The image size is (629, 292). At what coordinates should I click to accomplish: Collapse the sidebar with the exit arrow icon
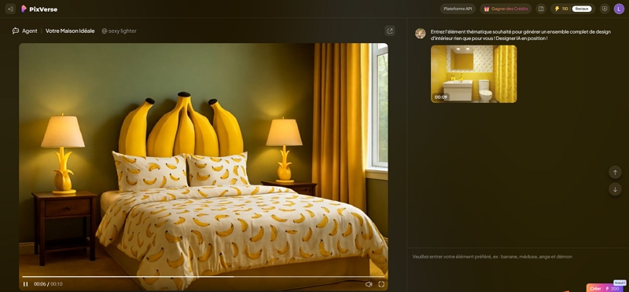10,9
